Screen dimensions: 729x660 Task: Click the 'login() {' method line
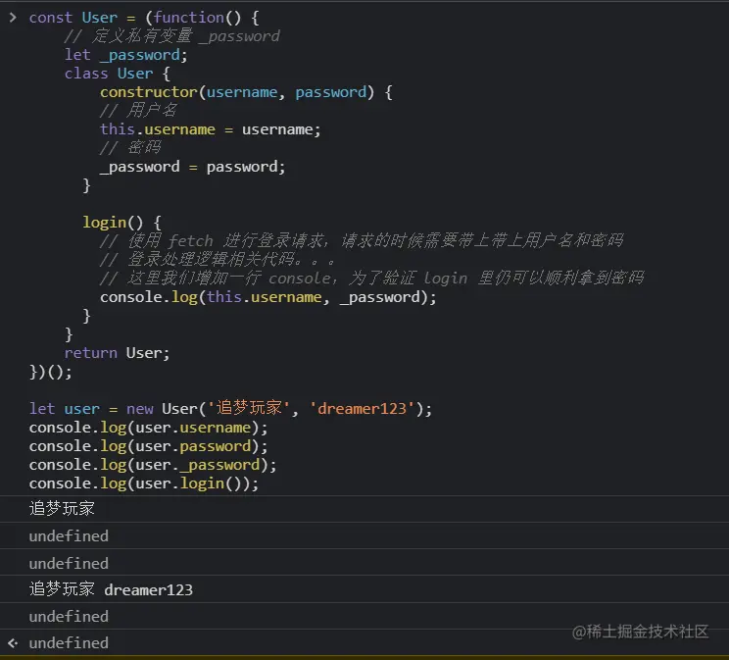coord(121,223)
